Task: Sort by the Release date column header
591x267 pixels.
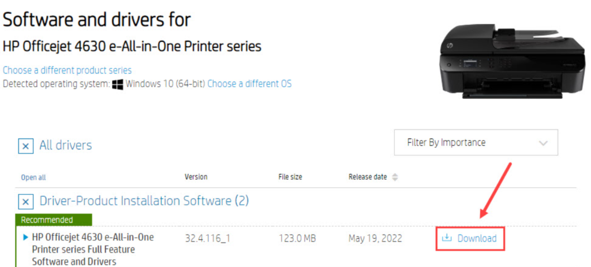Action: point(368,177)
